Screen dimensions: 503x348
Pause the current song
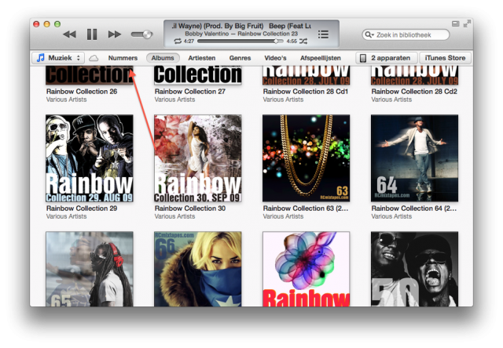click(92, 34)
